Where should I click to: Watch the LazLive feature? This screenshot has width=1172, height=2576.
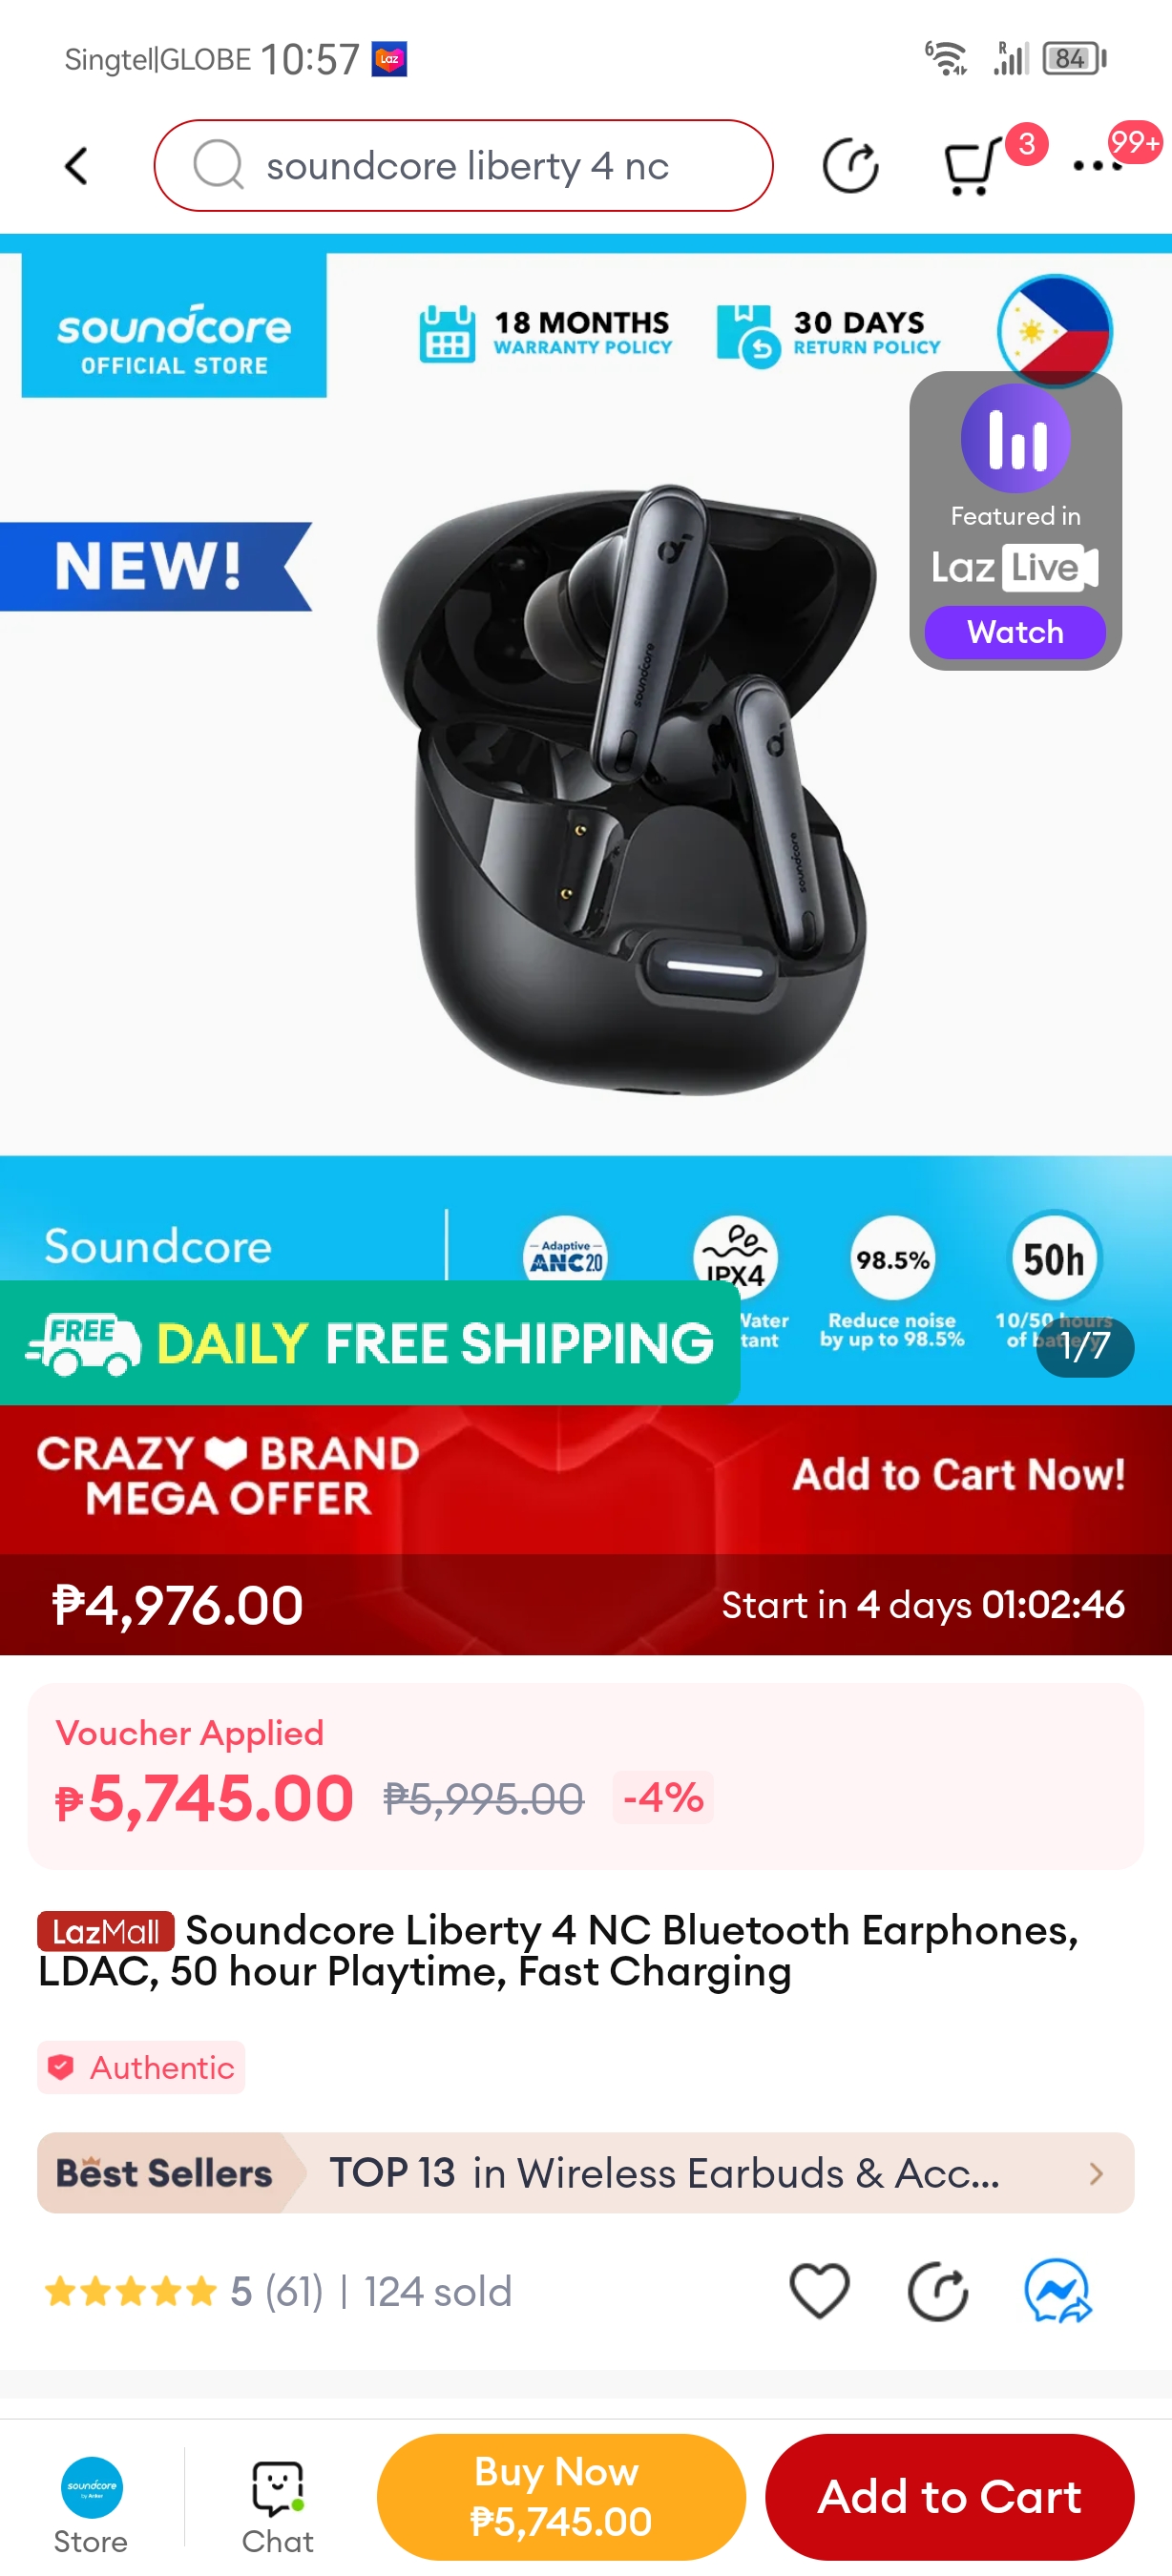[1014, 632]
